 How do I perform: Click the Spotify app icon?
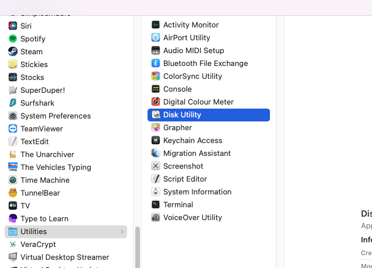[x=13, y=39]
